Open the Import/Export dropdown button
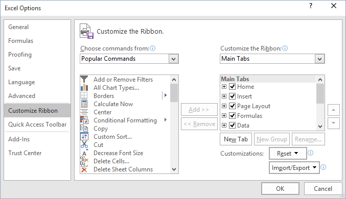346x199 pixels. click(294, 168)
